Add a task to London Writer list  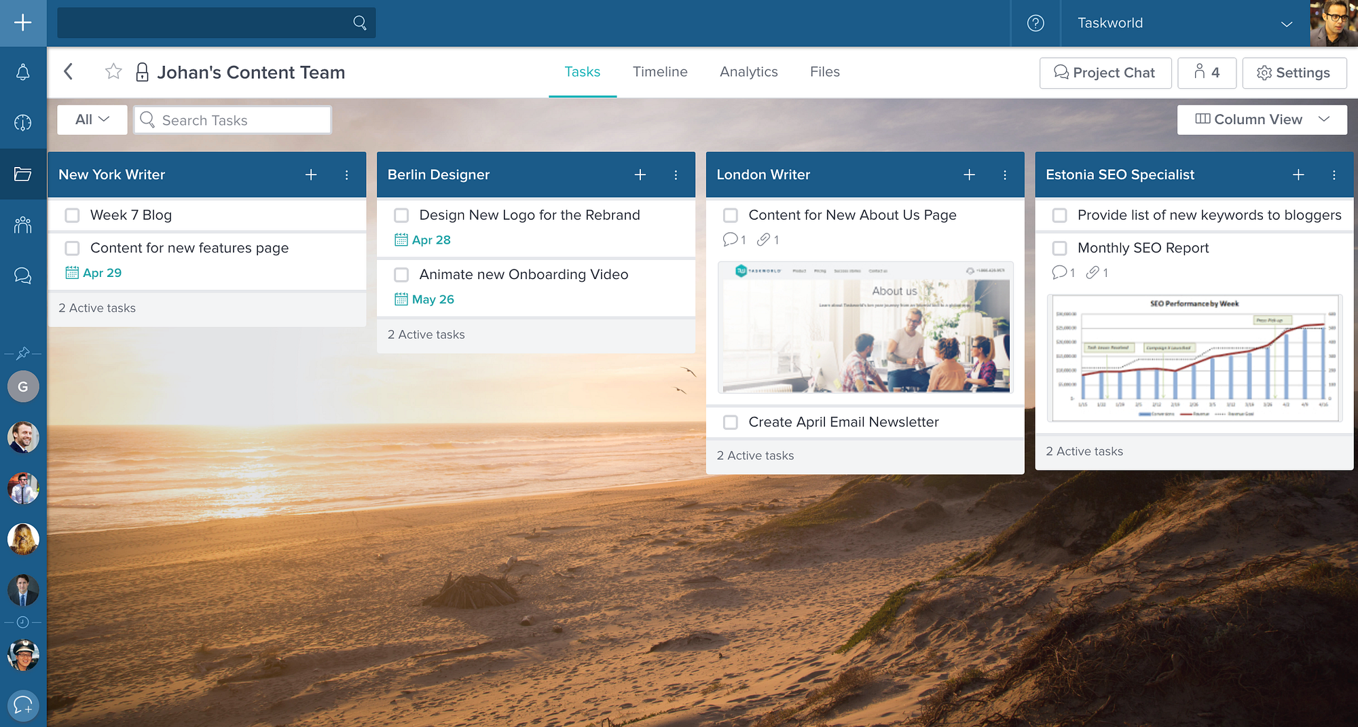(970, 174)
